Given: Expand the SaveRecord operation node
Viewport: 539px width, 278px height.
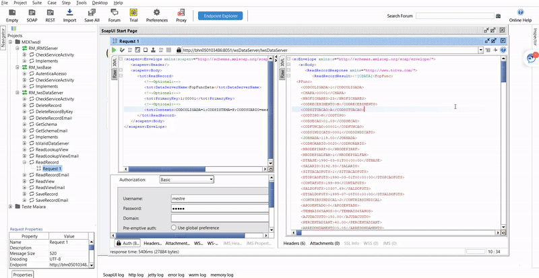Looking at the screenshot, I should (x=24, y=194).
